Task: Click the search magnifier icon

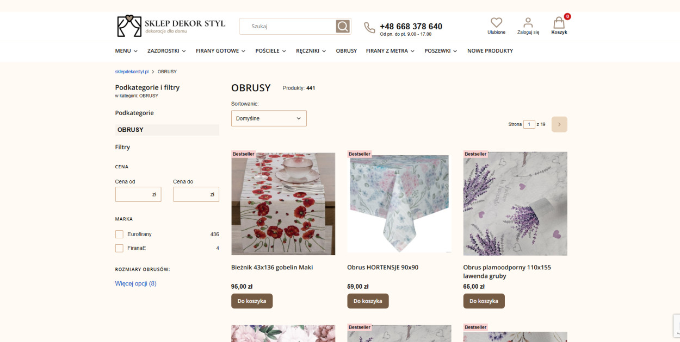Action: 343,26
